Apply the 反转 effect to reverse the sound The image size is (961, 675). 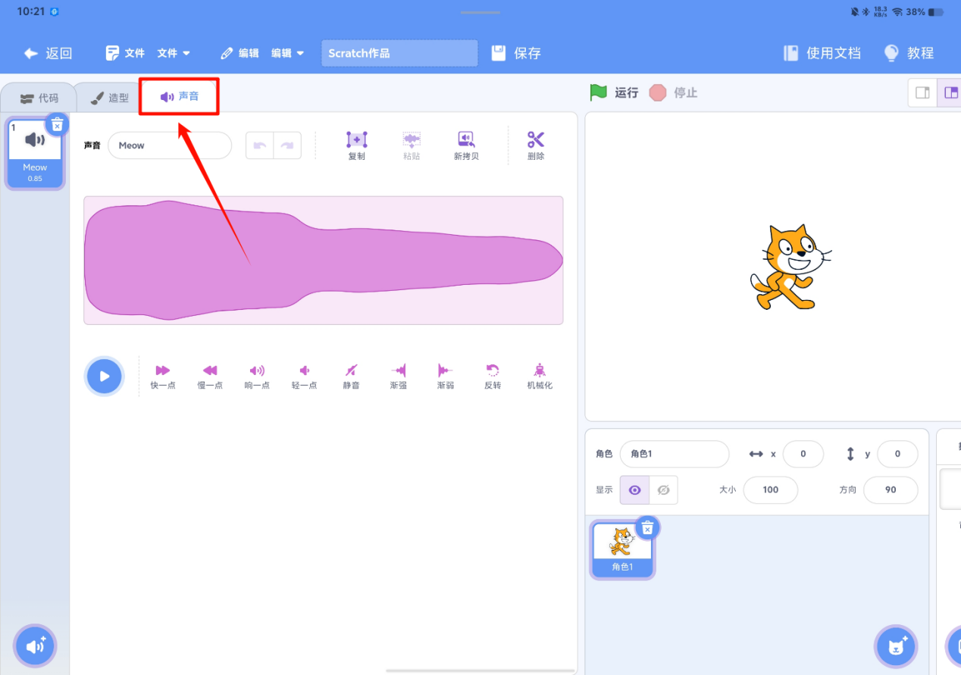pos(492,375)
